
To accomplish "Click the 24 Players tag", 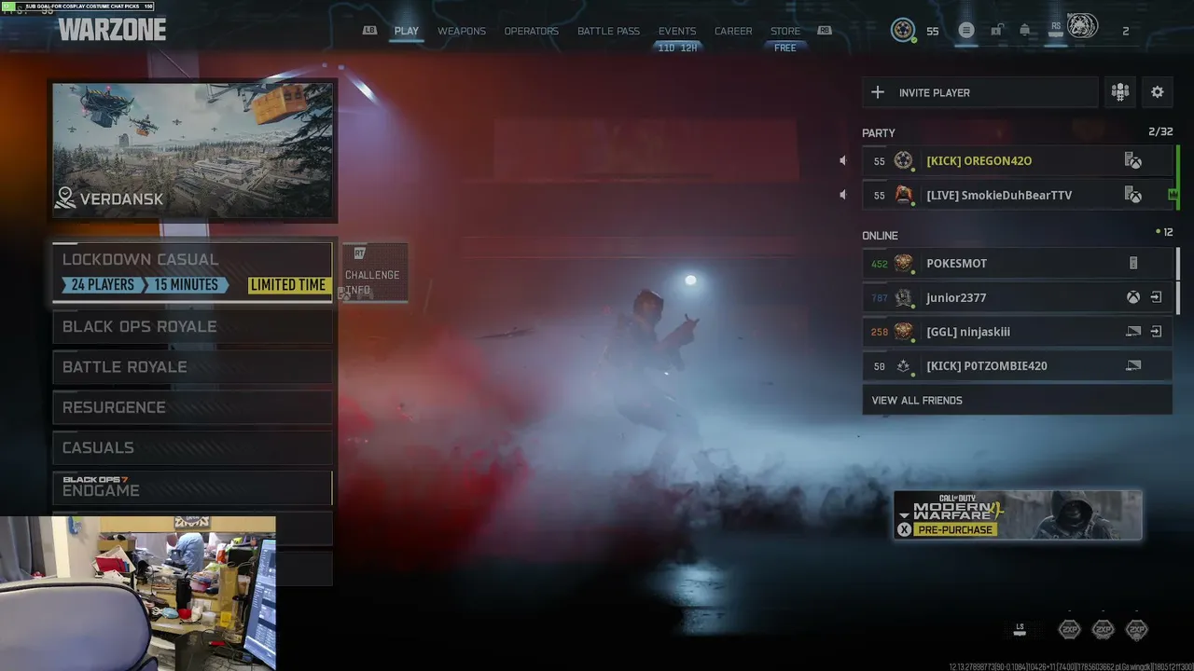I will (x=103, y=285).
